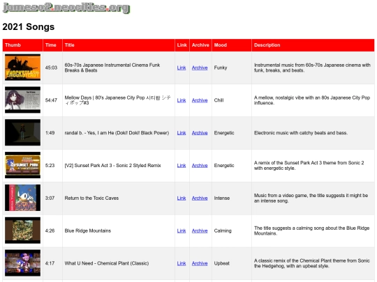
Task: Click the jamesc2.neocities.org site logo
Action: (66, 8)
